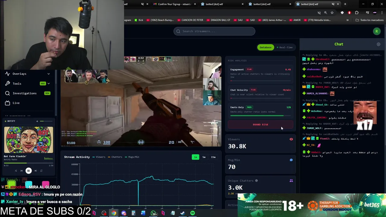Open the media controls icon in the toolbar
386x217 pixels.
click(x=367, y=13)
